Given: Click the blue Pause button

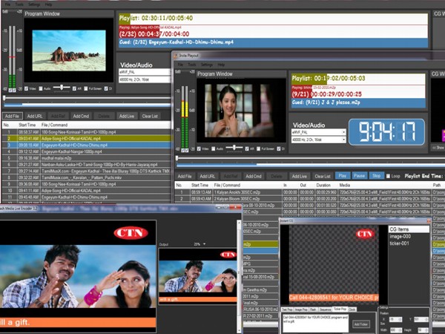Looking at the screenshot, I should click(x=359, y=176).
